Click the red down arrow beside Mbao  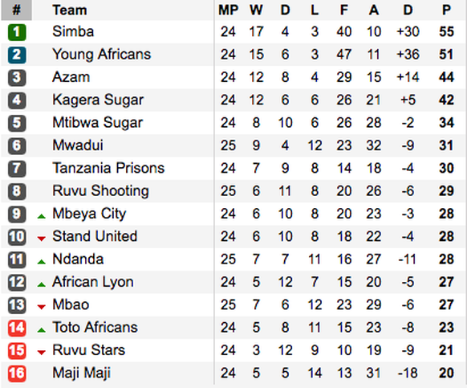(42, 307)
